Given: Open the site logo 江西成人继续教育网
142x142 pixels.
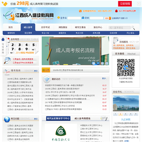Looking at the screenshot, I should pos(28,15).
